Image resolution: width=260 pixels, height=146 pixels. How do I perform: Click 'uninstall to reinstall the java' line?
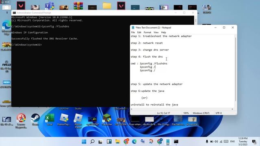click(x=154, y=105)
